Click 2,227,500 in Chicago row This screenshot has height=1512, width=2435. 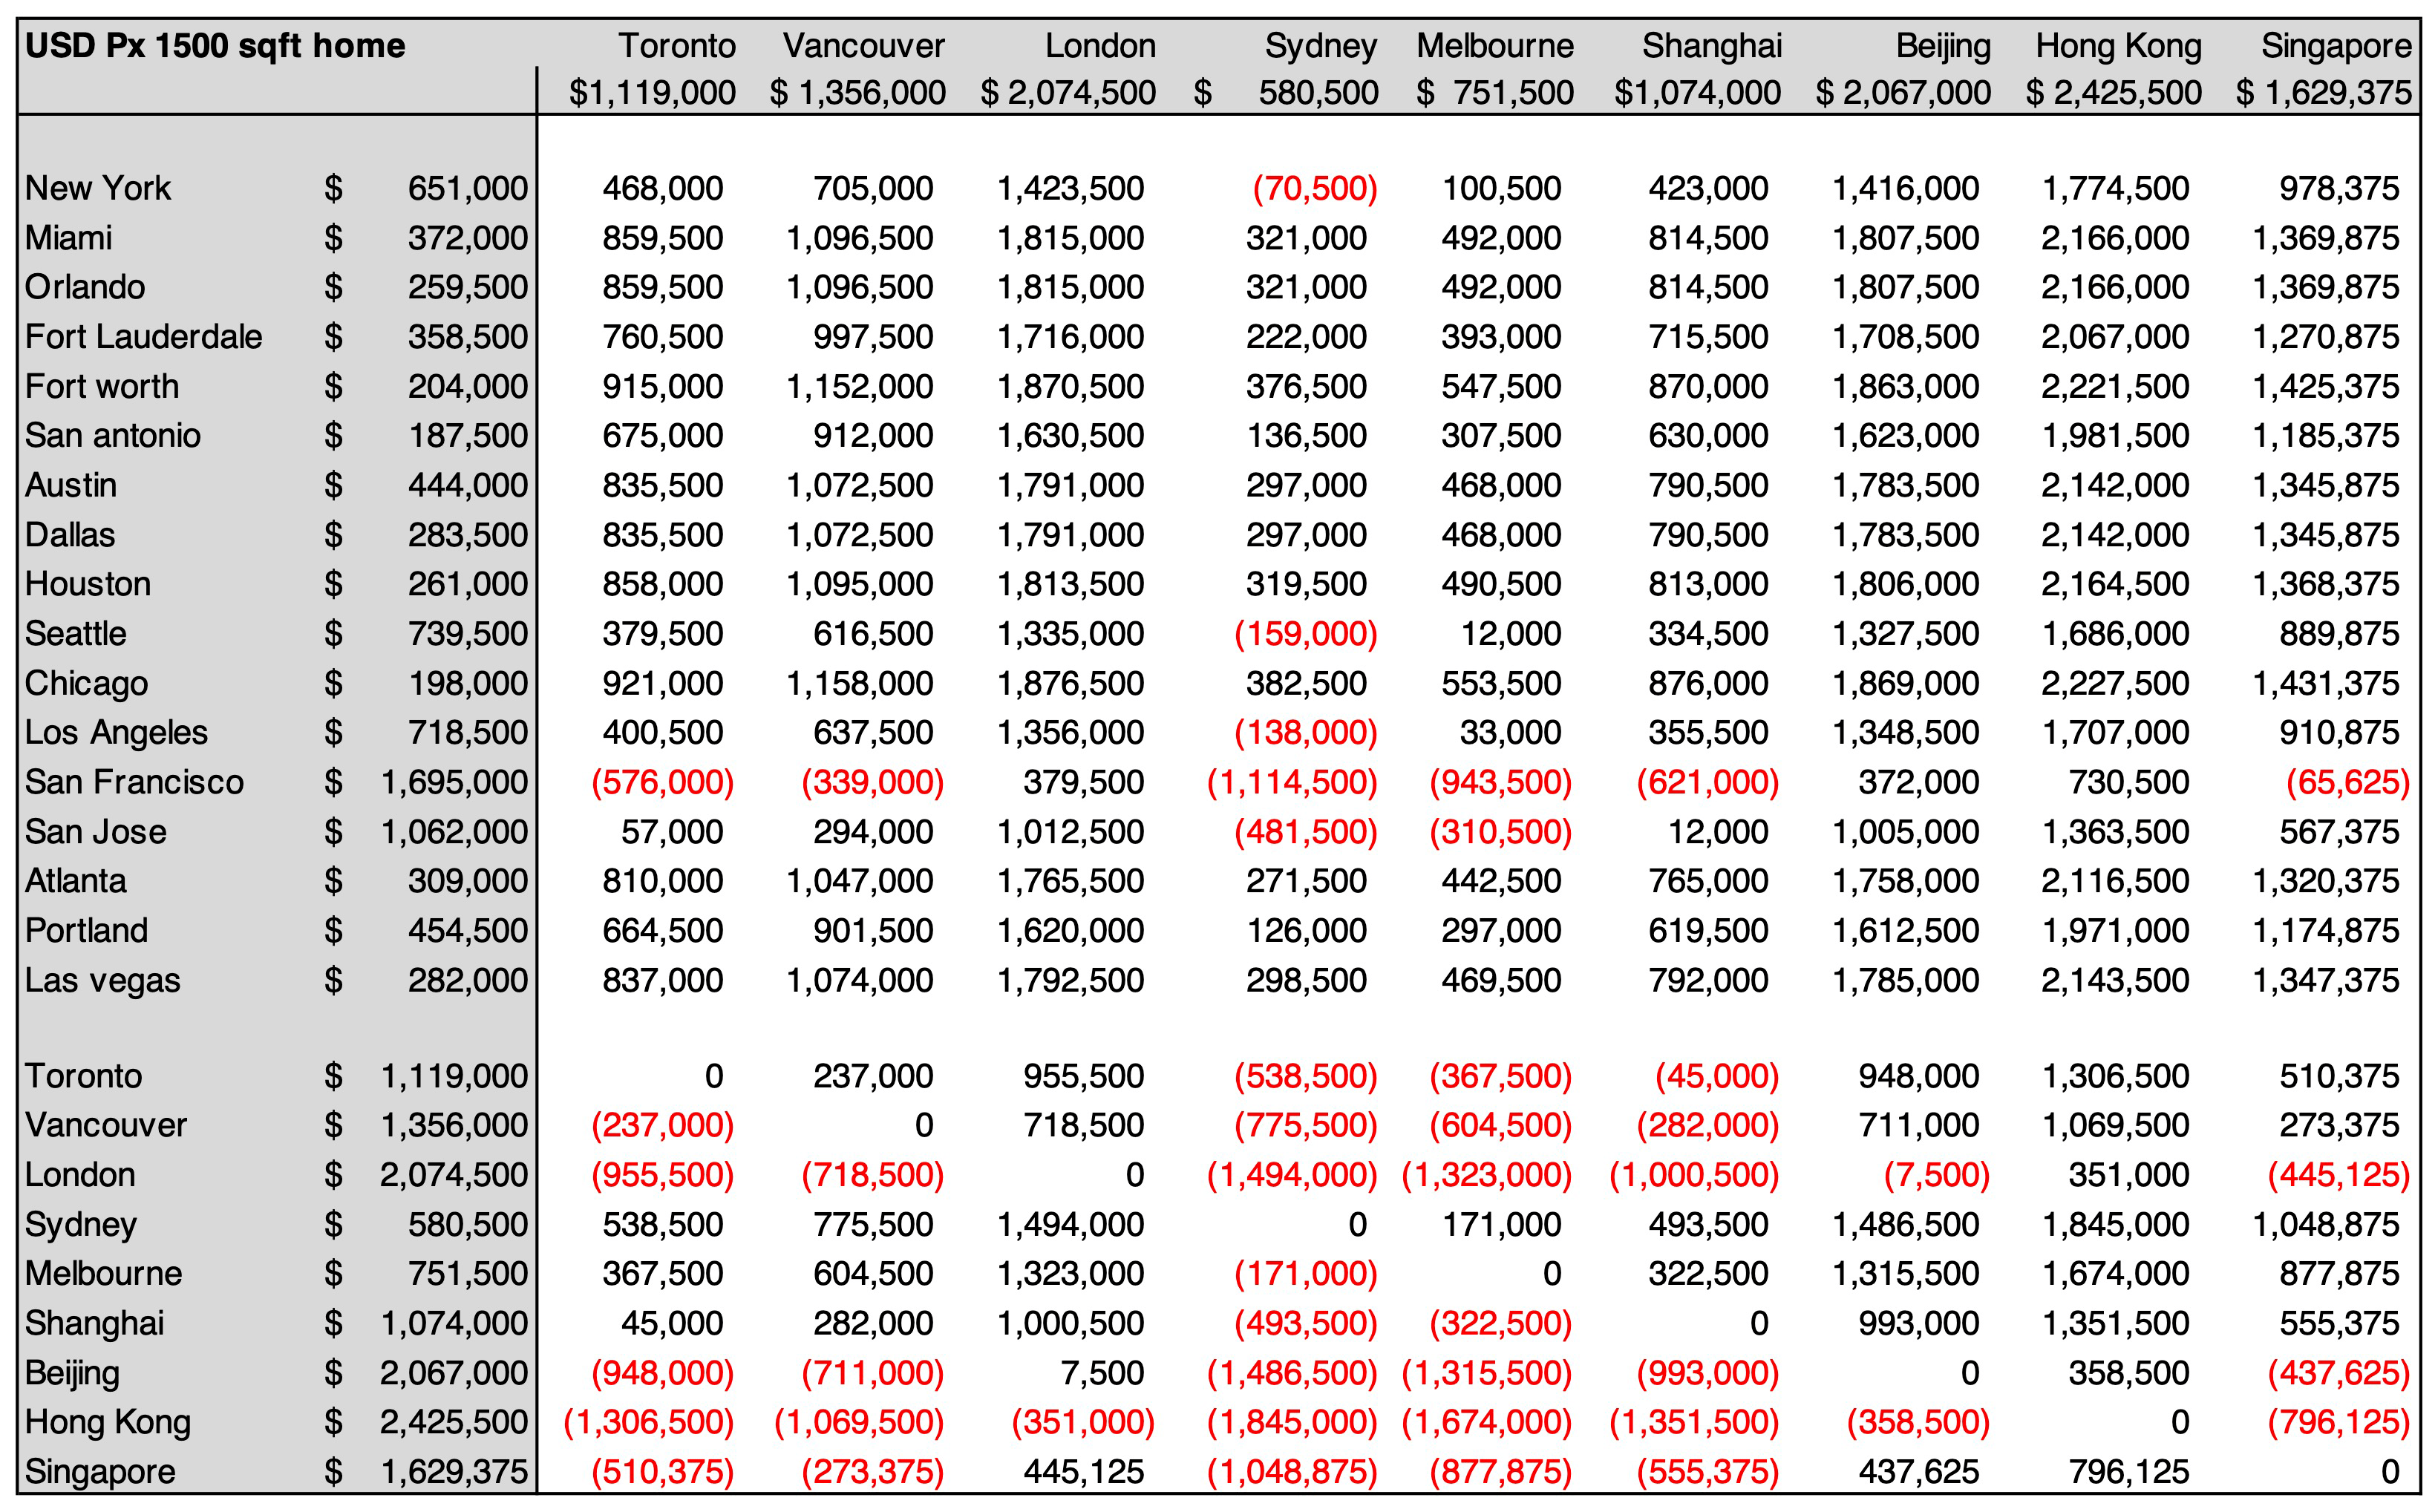pos(2115,684)
